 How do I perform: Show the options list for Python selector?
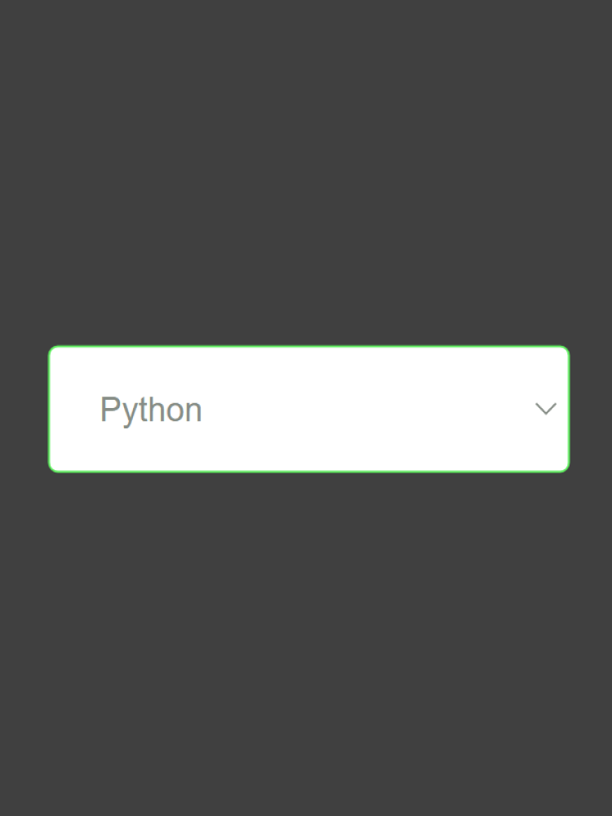coord(308,409)
